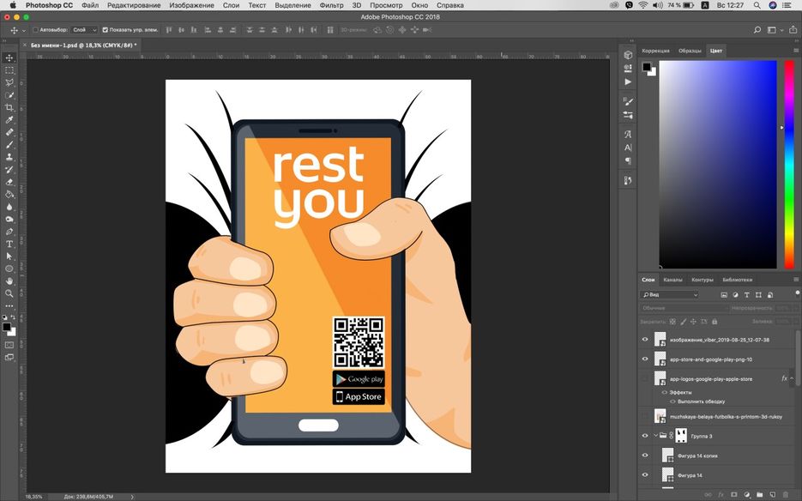Select the Rectangular Marquee tool

click(9, 70)
